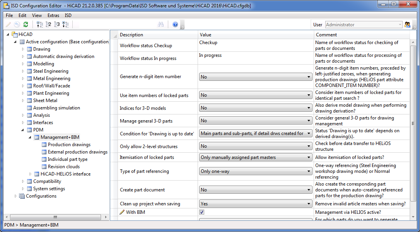This screenshot has width=420, height=232.
Task: Open Only allow 2-level structures dropdown
Action: [x=256, y=146]
